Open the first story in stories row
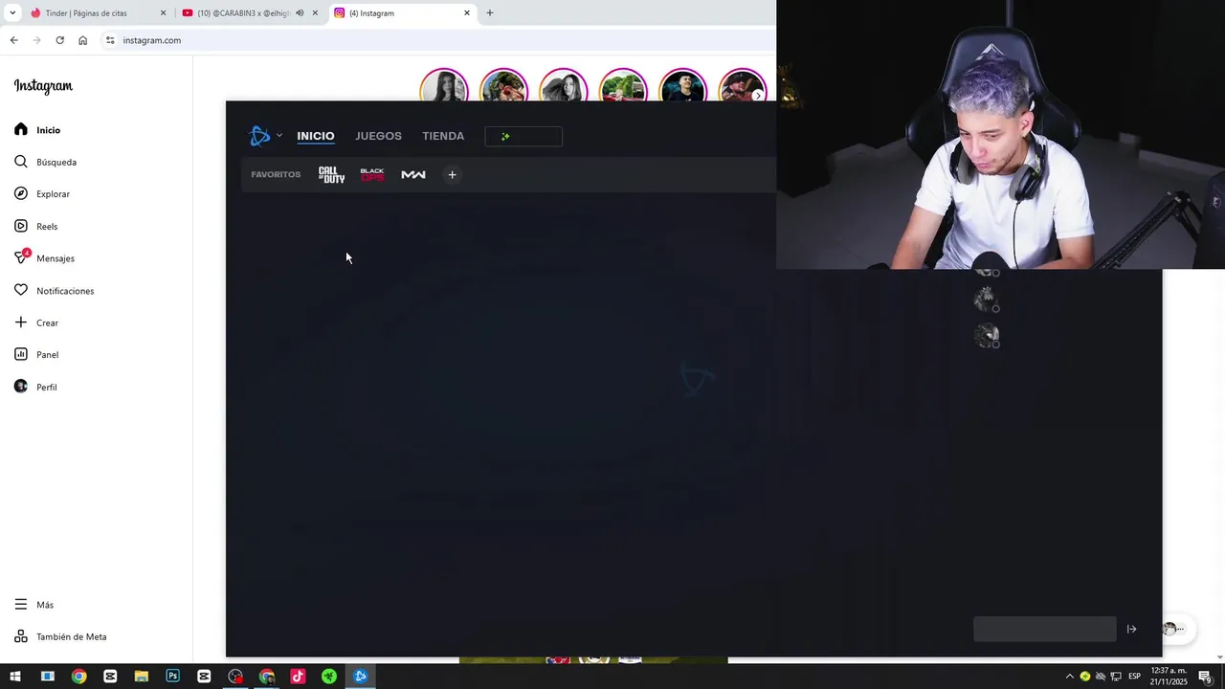The height and width of the screenshot is (689, 1225). pos(444,87)
